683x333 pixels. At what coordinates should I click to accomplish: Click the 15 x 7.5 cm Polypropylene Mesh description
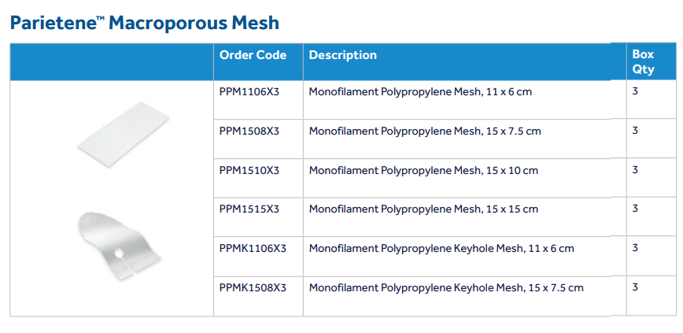(x=425, y=131)
